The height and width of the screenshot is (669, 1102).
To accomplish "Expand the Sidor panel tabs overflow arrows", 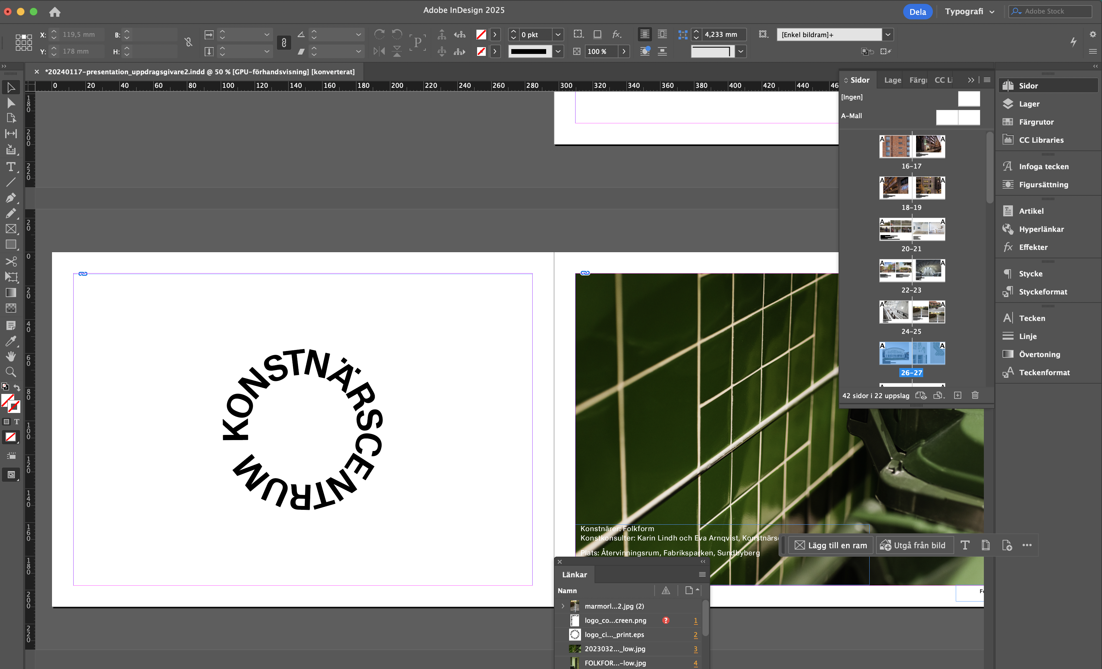I will [x=971, y=80].
